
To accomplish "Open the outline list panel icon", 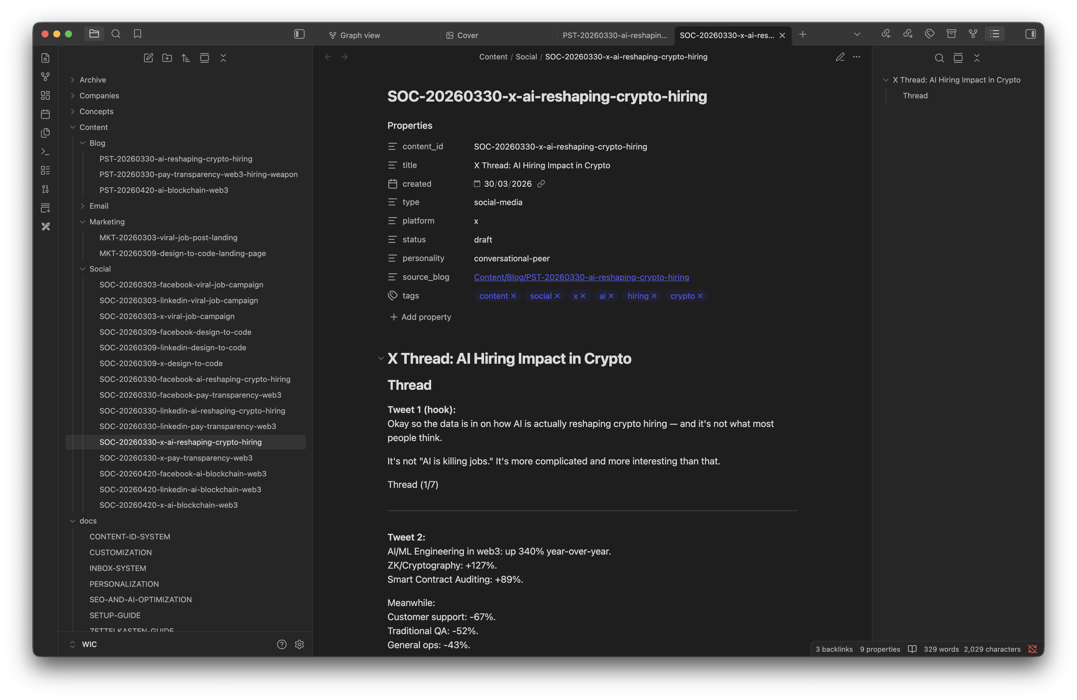I will click(x=995, y=34).
